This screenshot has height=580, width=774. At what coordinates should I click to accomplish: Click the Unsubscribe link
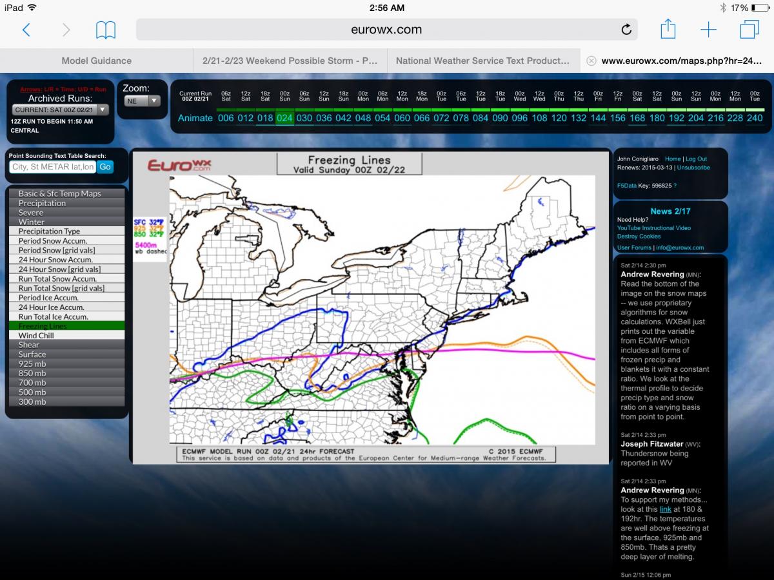point(693,168)
